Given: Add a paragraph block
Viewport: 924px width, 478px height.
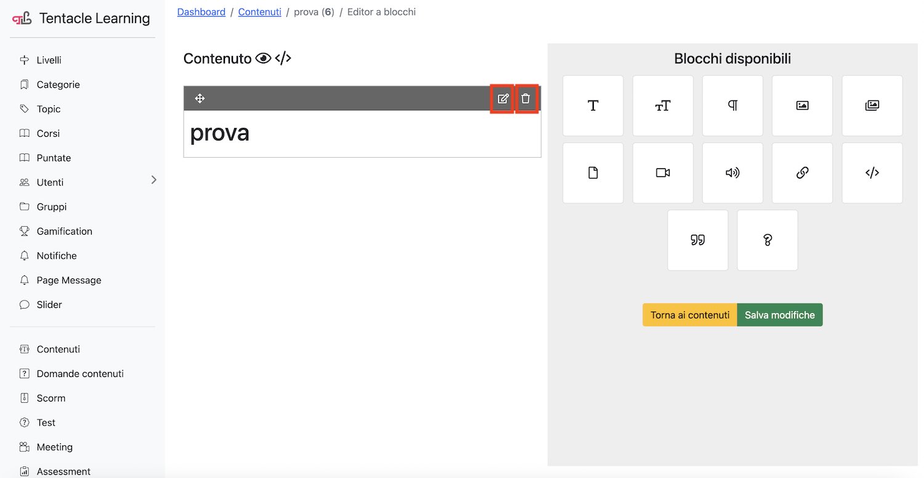Looking at the screenshot, I should (732, 105).
